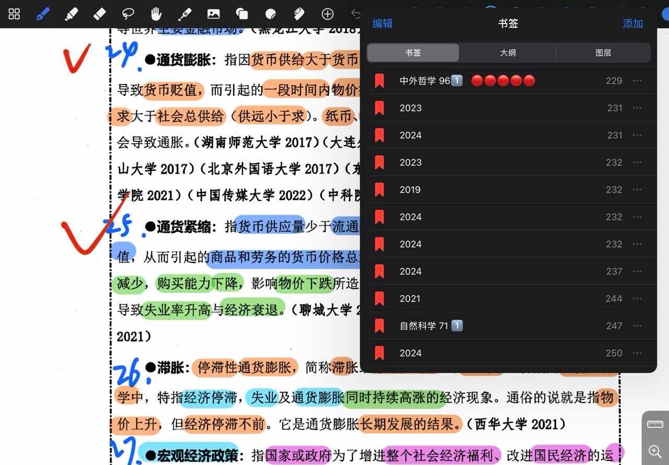Switch to the 图层 tab
Image resolution: width=669 pixels, height=465 pixels.
[x=603, y=53]
